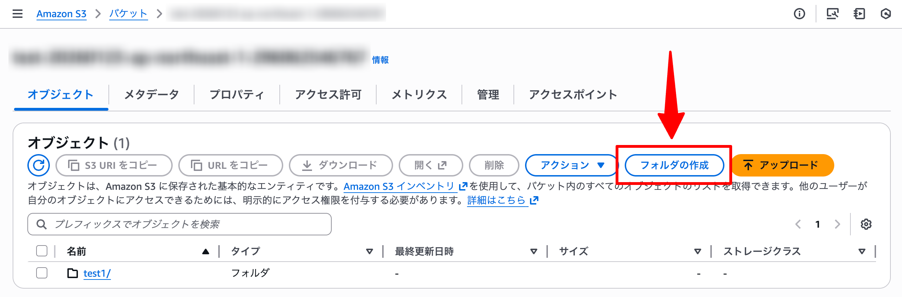Sort by タイプ column arrow
Image resolution: width=902 pixels, height=297 pixels.
tap(369, 251)
